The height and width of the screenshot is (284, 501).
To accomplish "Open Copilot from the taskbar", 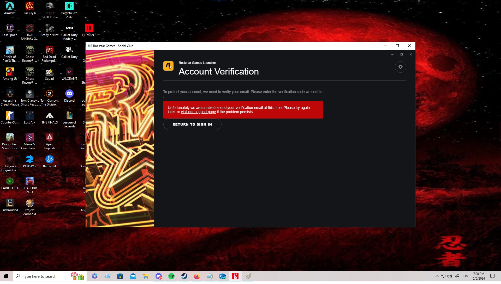I will click(x=95, y=276).
